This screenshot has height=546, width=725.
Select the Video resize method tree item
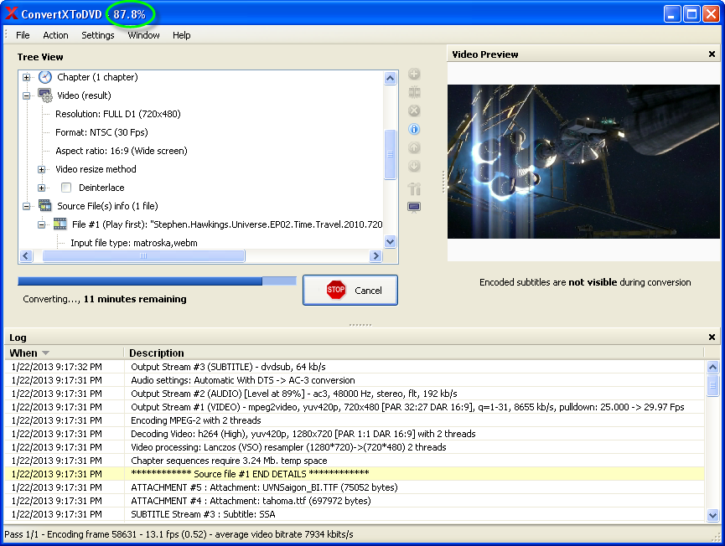click(x=96, y=169)
